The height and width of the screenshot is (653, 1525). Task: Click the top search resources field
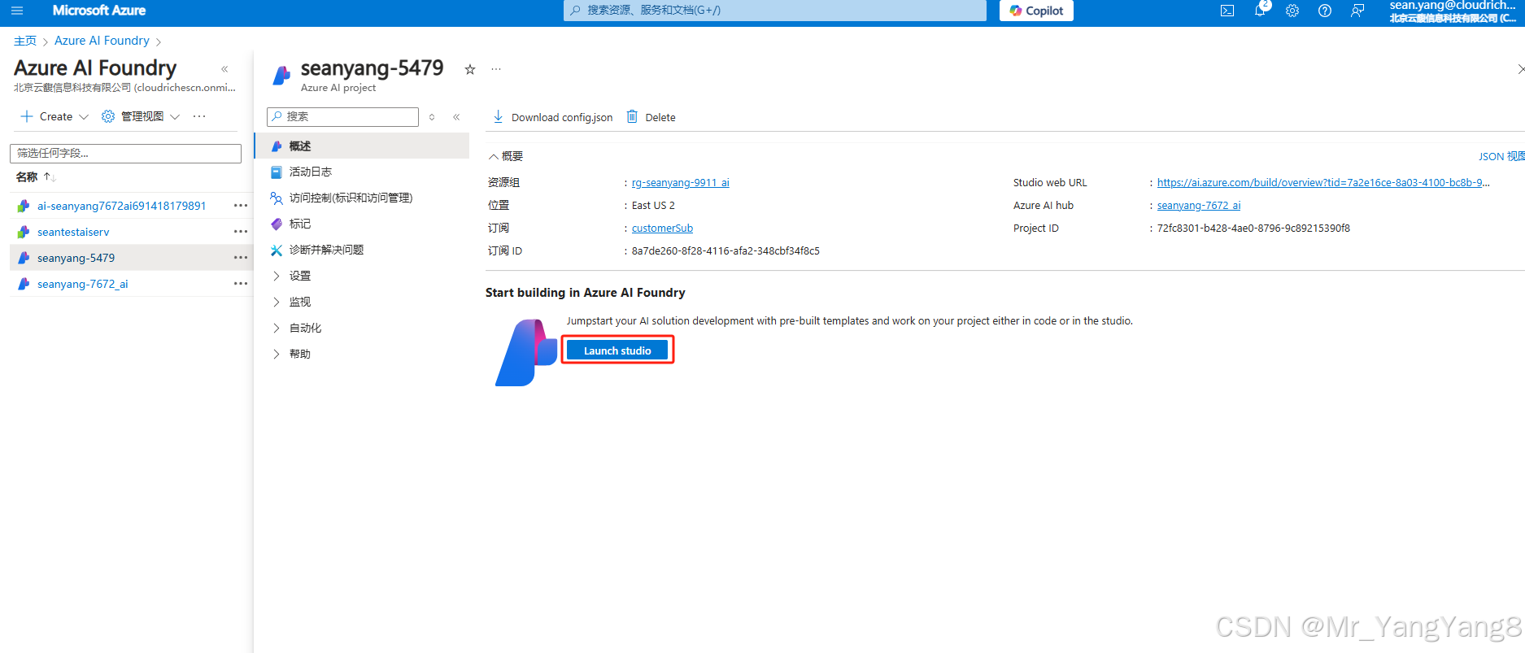pyautogui.click(x=774, y=11)
